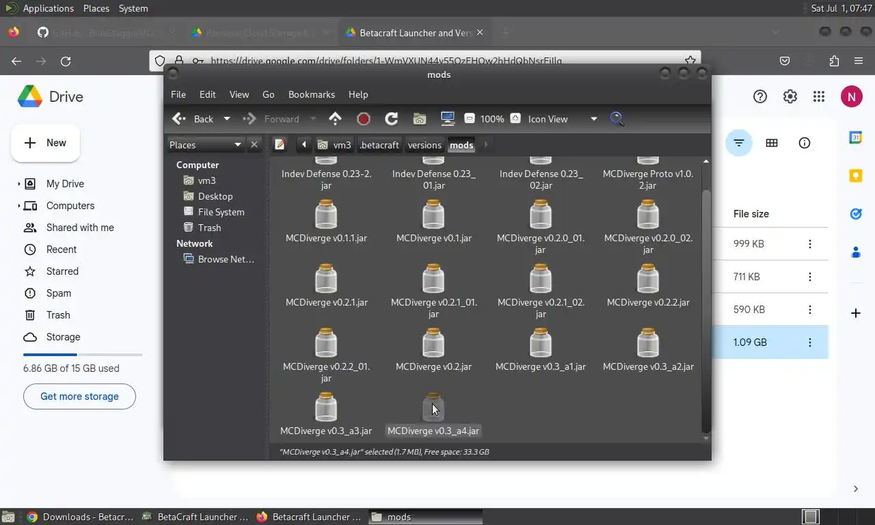Image resolution: width=875 pixels, height=525 pixels.
Task: Select the vm3 path bar button
Action: click(335, 145)
